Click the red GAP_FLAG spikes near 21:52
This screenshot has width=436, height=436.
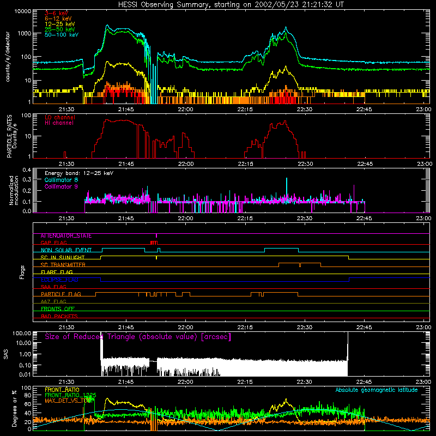coord(154,243)
